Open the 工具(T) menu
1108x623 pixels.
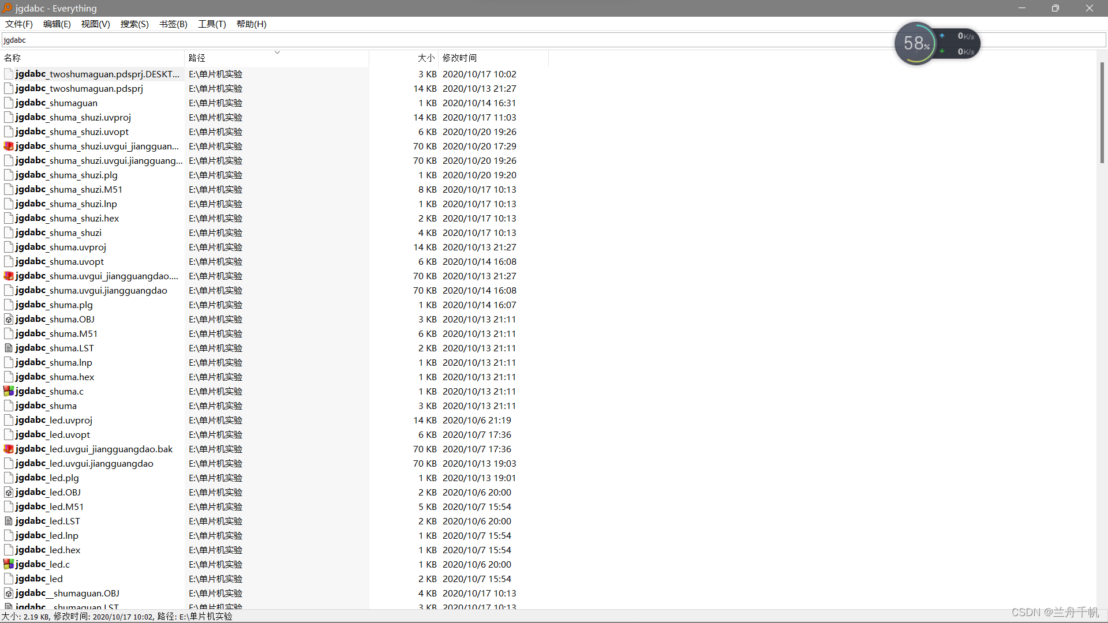(x=212, y=24)
